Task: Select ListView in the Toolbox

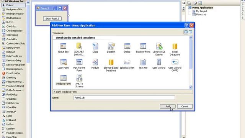Action: [13, 129]
